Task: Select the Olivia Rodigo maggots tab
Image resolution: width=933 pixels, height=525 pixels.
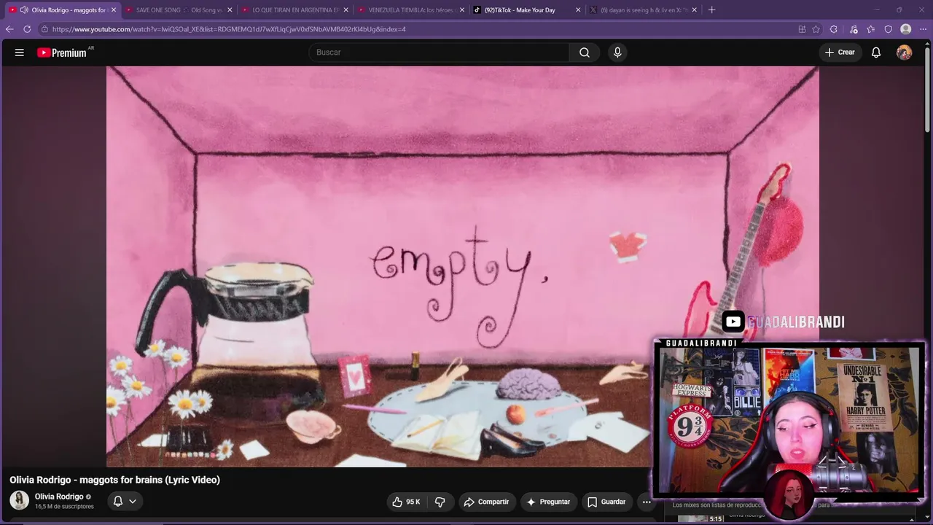Action: pyautogui.click(x=62, y=10)
